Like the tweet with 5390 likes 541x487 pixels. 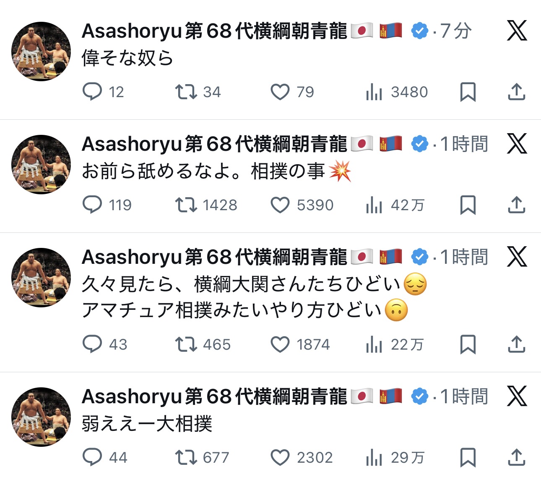coord(280,205)
